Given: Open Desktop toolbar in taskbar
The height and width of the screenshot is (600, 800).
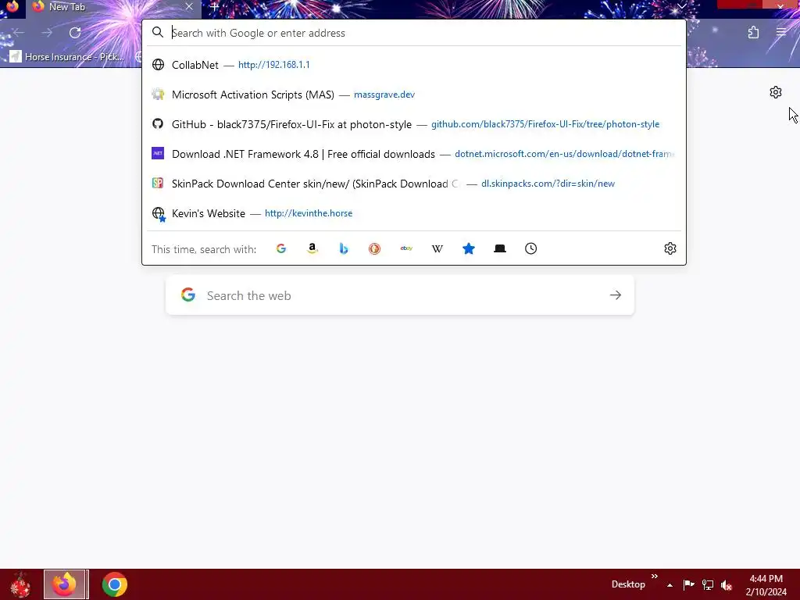Looking at the screenshot, I should click(628, 584).
